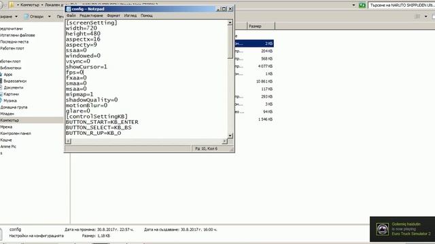435x244 pixels.
Task: Click the Отвори button in Explorer toolbar
Action: pos(34,16)
